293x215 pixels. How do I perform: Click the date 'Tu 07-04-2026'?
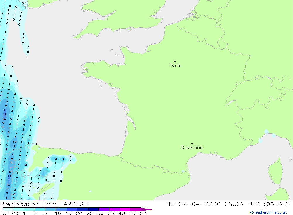click(194, 204)
